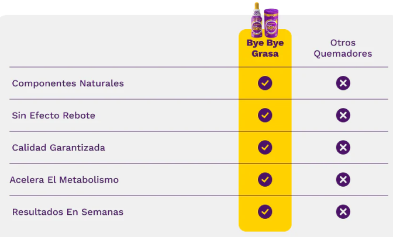This screenshot has width=393, height=237.
Task: Click X icon in Sin Efecto Rebote row
Action: 343,116
